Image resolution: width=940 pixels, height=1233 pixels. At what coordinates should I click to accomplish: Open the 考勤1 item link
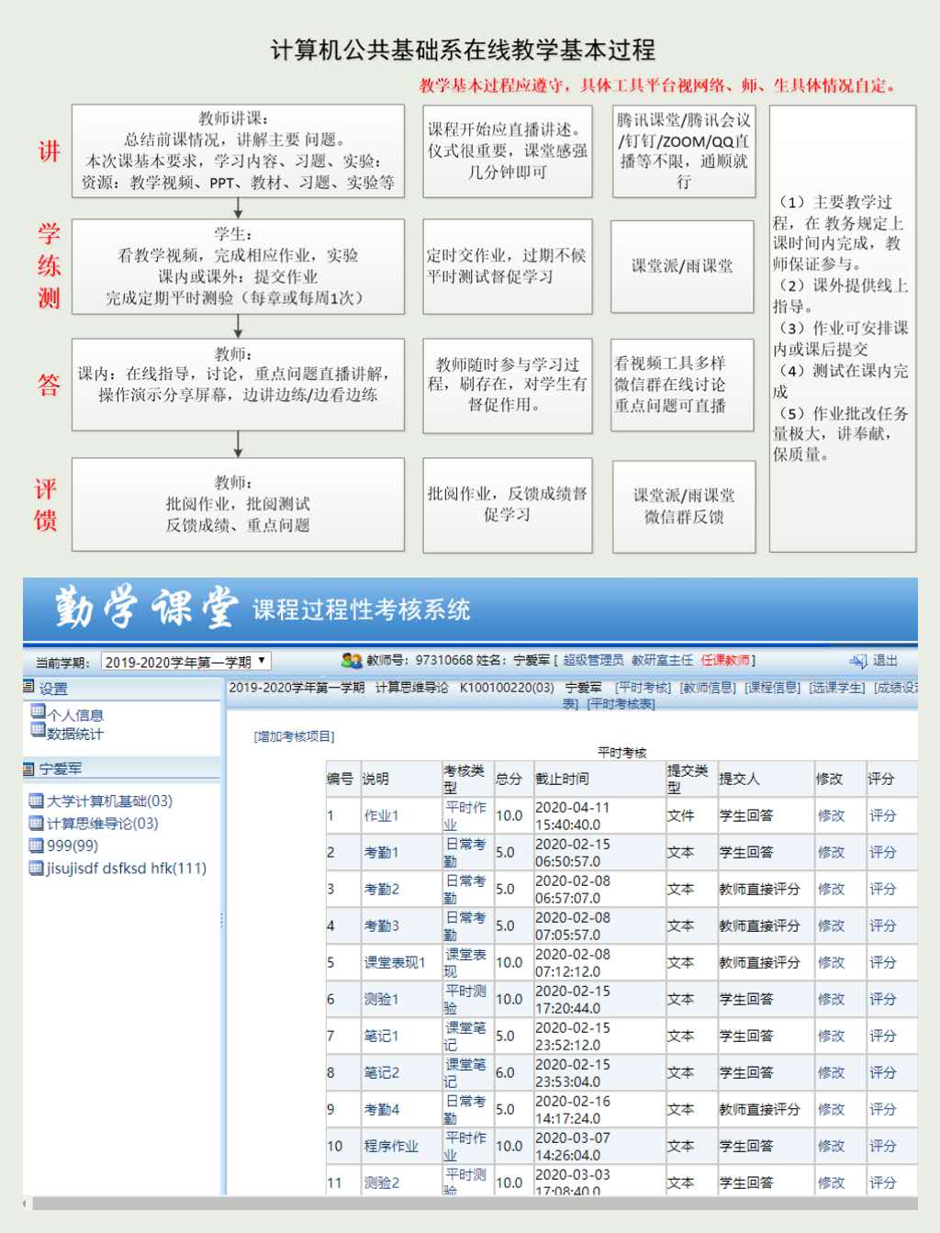[x=381, y=852]
